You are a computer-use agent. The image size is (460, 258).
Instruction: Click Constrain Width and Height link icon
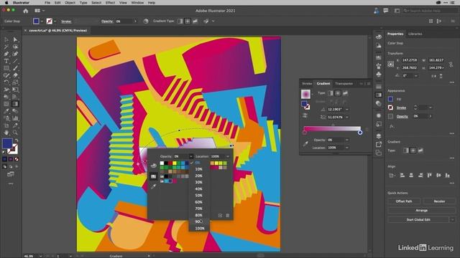coord(451,64)
